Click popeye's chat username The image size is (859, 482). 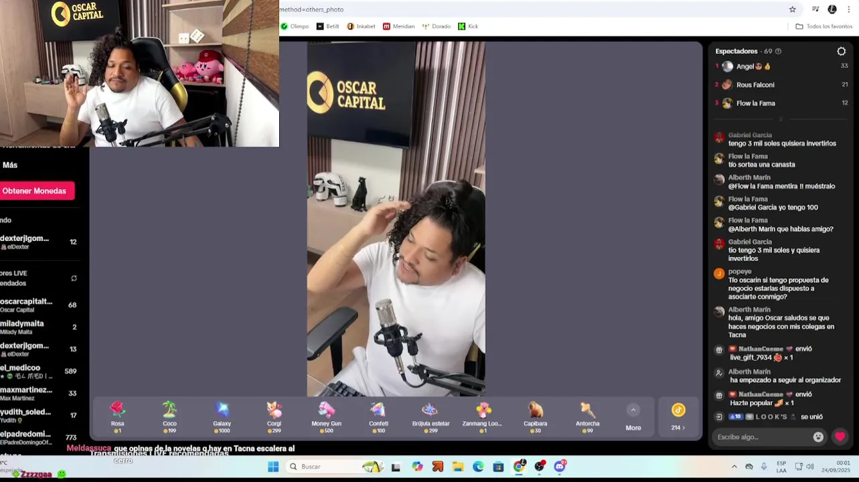point(740,272)
